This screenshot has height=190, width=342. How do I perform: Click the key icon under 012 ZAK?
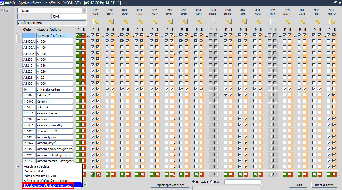95,21
